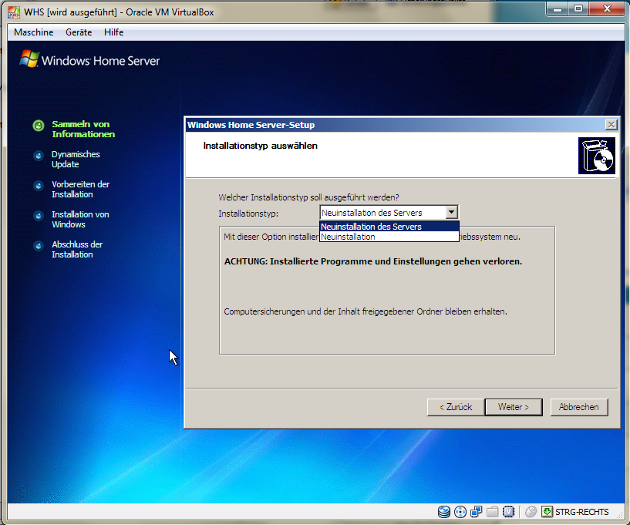The width and height of the screenshot is (630, 525).
Task: Click the Abschluss der Installation step bullet
Action: pos(39,245)
